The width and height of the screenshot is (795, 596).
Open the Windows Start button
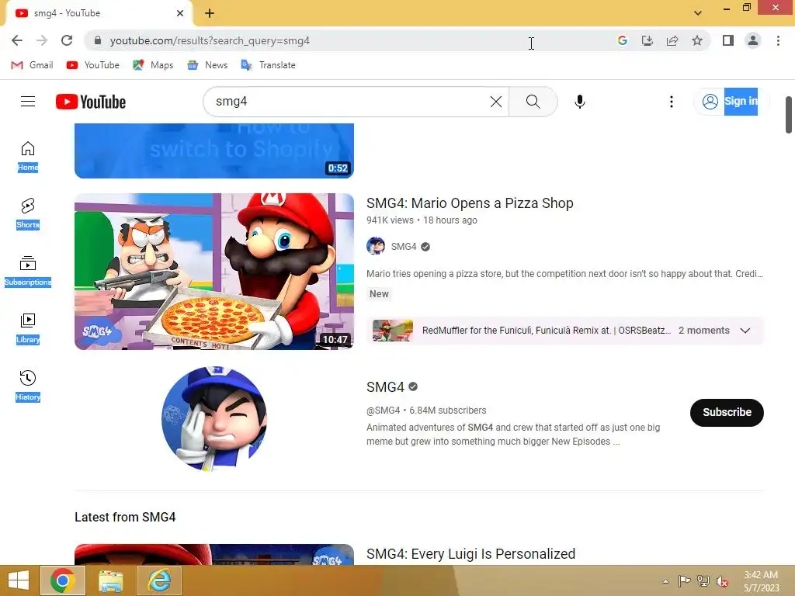coord(19,580)
